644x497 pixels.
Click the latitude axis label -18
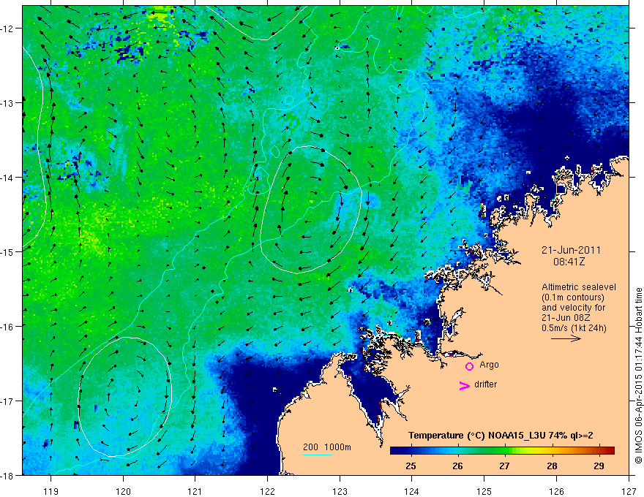point(8,475)
